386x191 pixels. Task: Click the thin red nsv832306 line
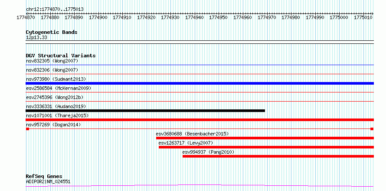pos(200,74)
